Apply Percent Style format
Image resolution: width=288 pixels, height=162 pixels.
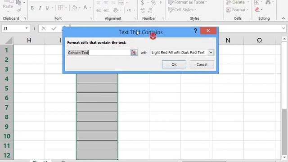[x=153, y=3]
